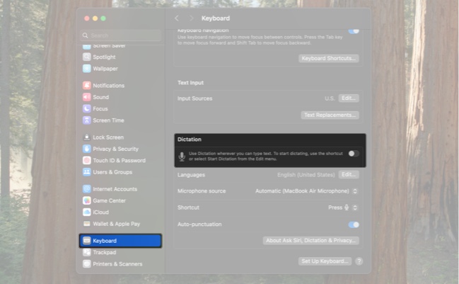This screenshot has width=459, height=284.
Task: Enable the Dictation toggle switch
Action: pos(354,154)
